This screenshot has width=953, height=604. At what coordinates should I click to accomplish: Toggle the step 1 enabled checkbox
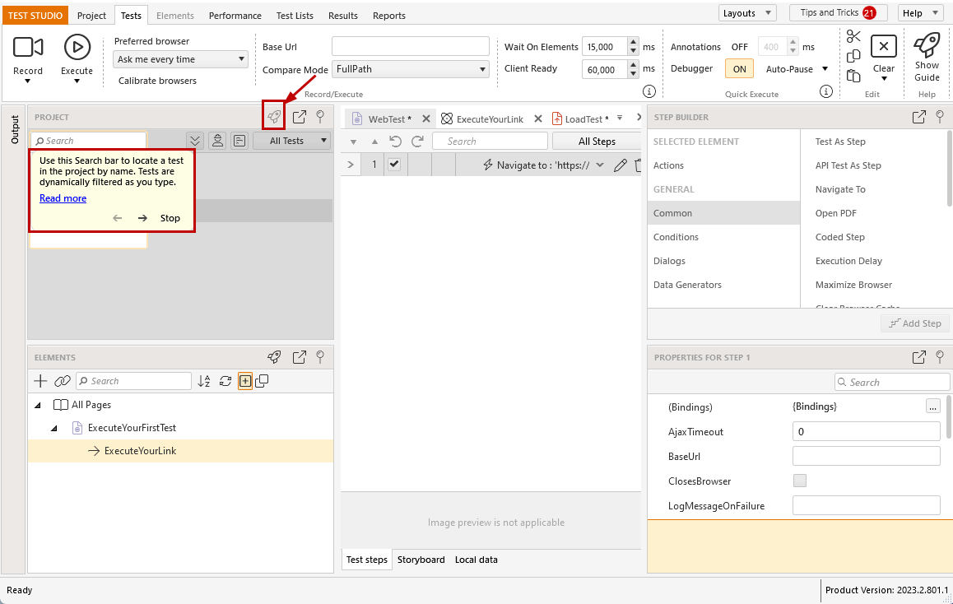tap(394, 164)
